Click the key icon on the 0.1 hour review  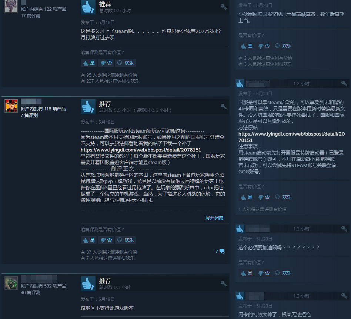[223, 283]
